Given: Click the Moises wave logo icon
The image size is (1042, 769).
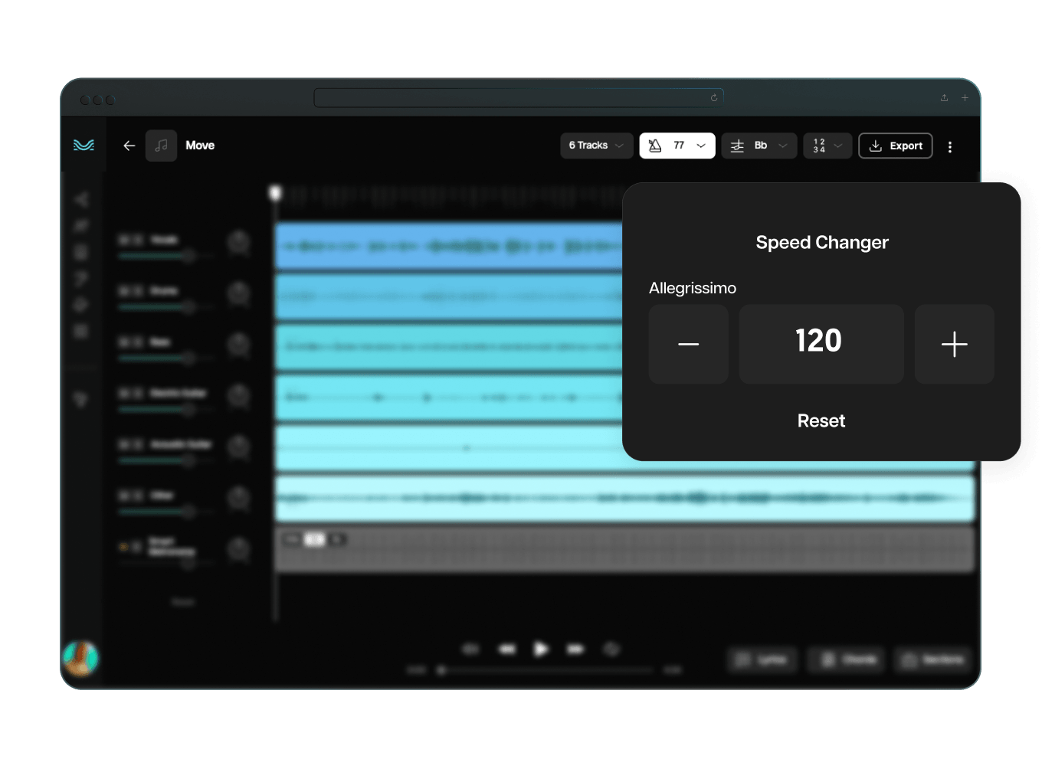Looking at the screenshot, I should click(x=84, y=145).
